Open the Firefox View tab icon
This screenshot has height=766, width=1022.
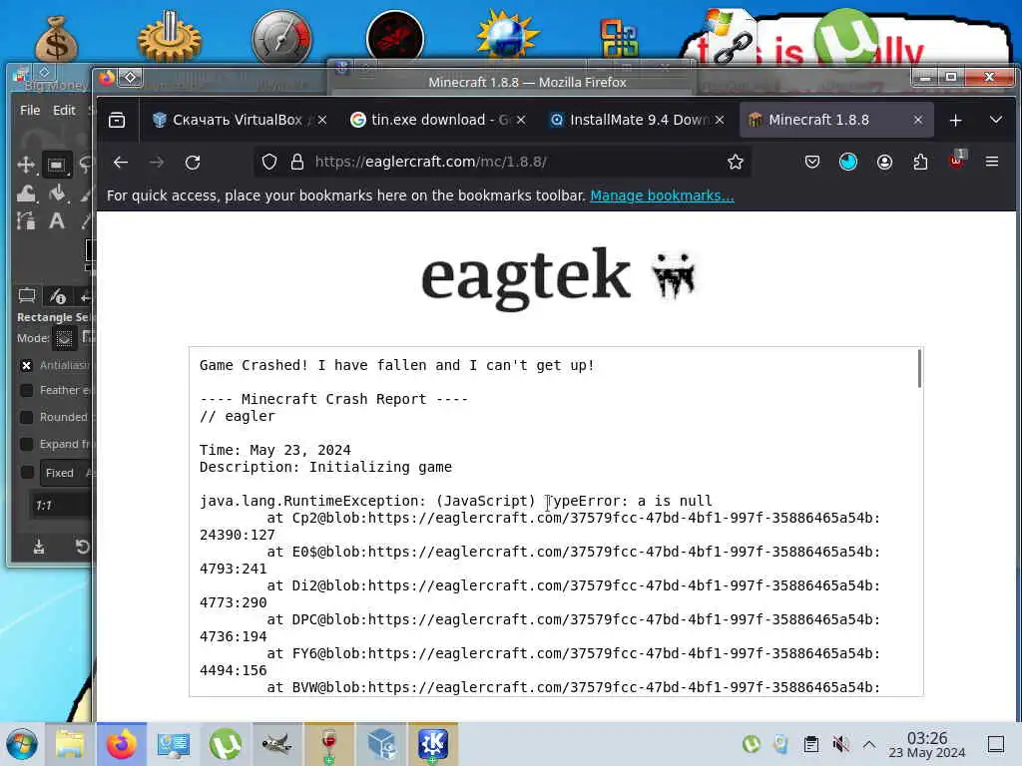(118, 120)
